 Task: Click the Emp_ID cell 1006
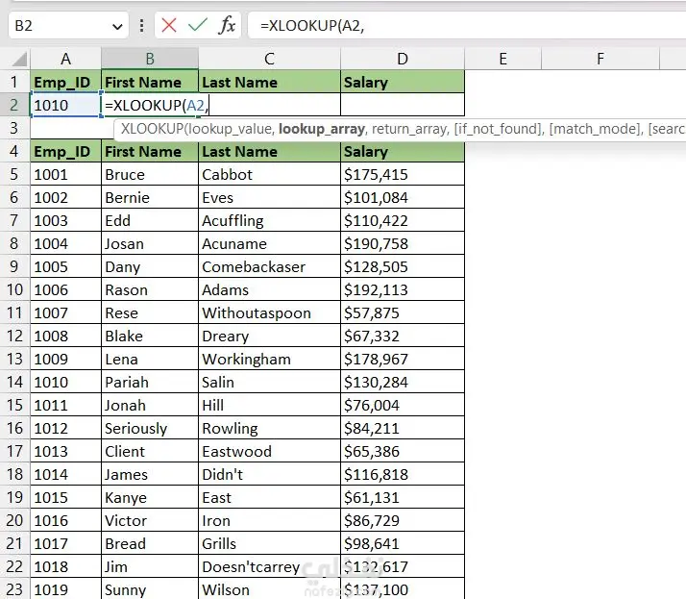point(65,289)
